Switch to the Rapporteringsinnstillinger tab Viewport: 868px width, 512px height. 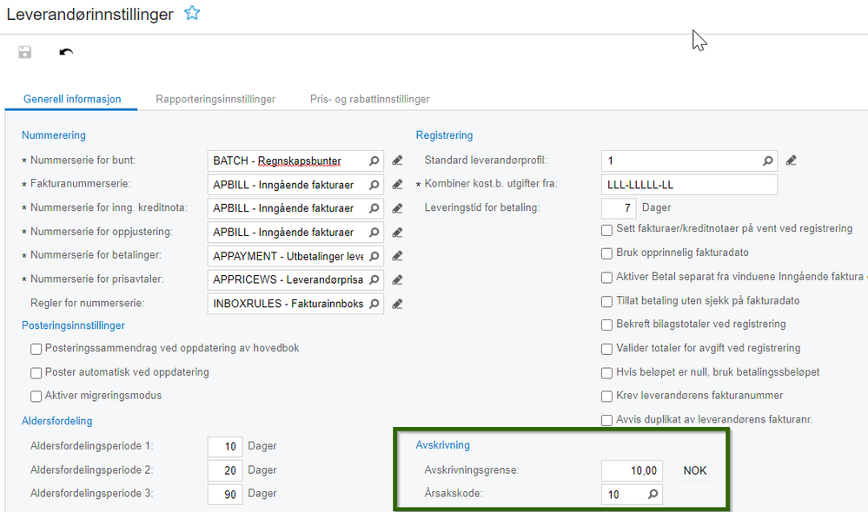click(x=215, y=99)
